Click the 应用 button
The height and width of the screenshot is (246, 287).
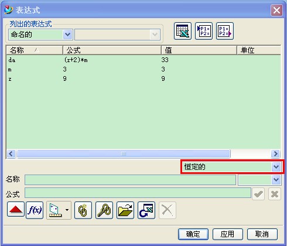coord(228,234)
